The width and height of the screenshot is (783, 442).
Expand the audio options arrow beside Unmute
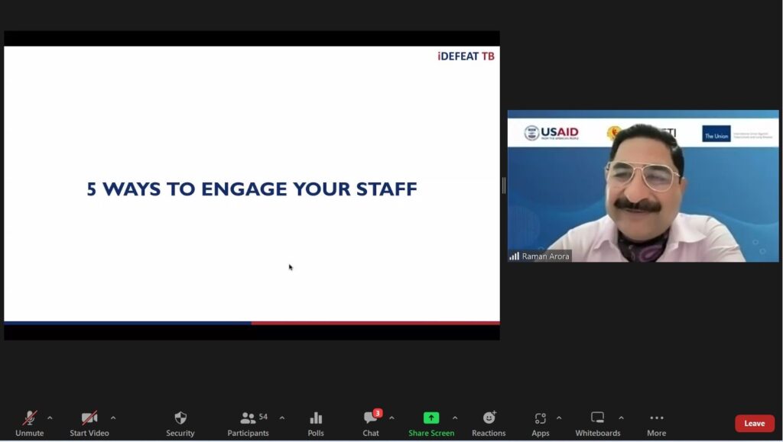click(x=50, y=418)
